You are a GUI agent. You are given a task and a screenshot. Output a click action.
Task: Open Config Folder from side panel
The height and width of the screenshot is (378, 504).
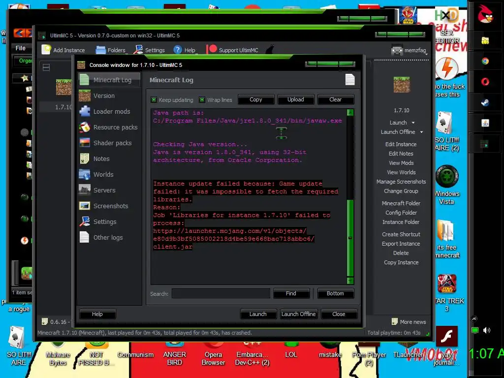coord(401,213)
